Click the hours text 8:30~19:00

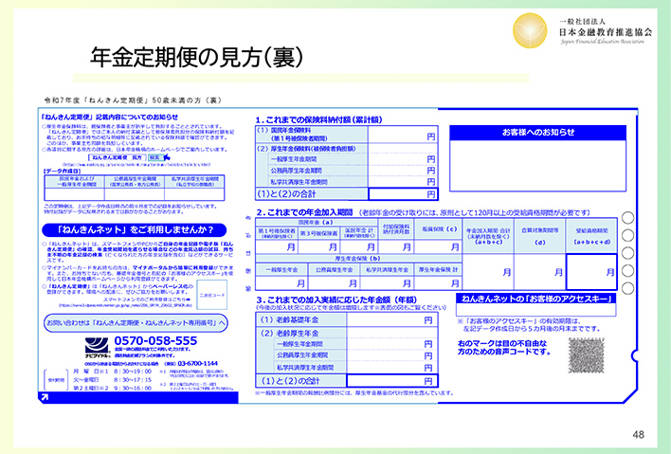coord(133,372)
